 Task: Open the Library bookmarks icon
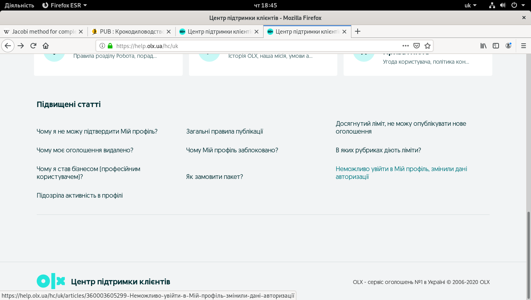(483, 46)
